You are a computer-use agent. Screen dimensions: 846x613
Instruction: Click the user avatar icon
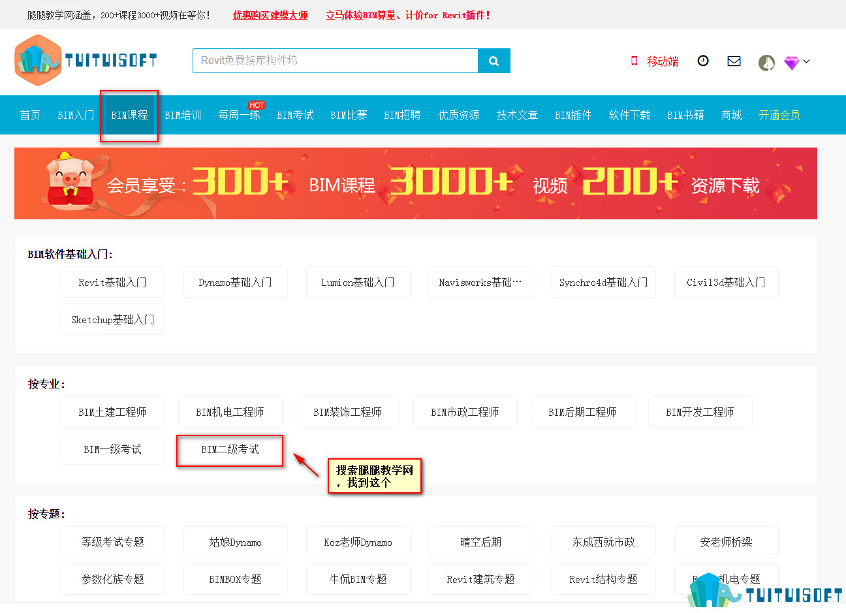click(x=766, y=63)
